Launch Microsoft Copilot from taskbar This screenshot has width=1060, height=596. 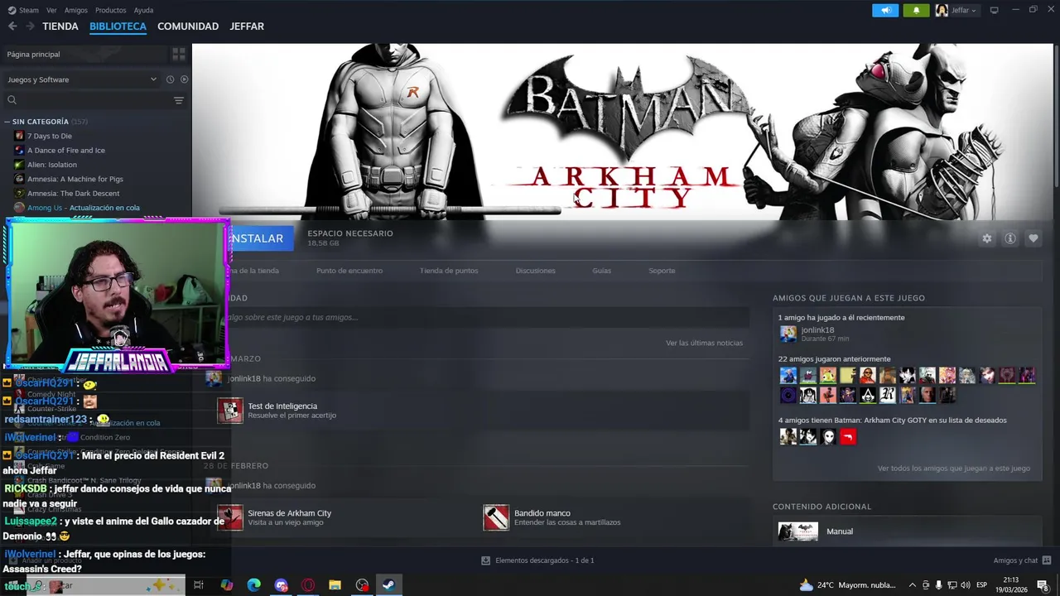226,585
